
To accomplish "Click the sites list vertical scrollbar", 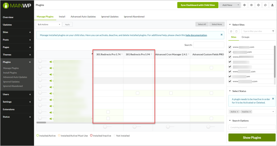I will [275, 61].
